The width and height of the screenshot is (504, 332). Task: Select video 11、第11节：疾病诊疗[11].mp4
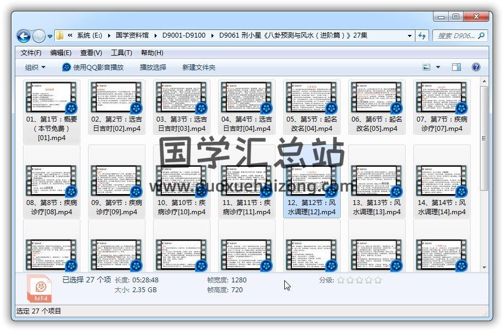[247, 181]
